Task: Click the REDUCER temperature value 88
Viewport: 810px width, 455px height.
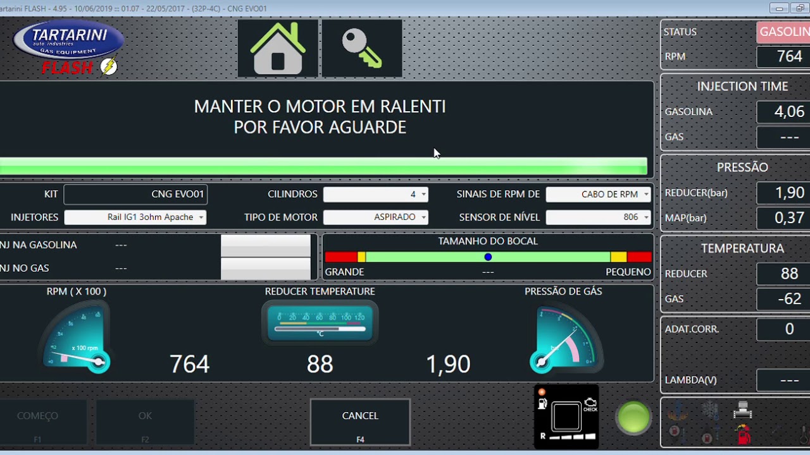Action: tap(783, 274)
